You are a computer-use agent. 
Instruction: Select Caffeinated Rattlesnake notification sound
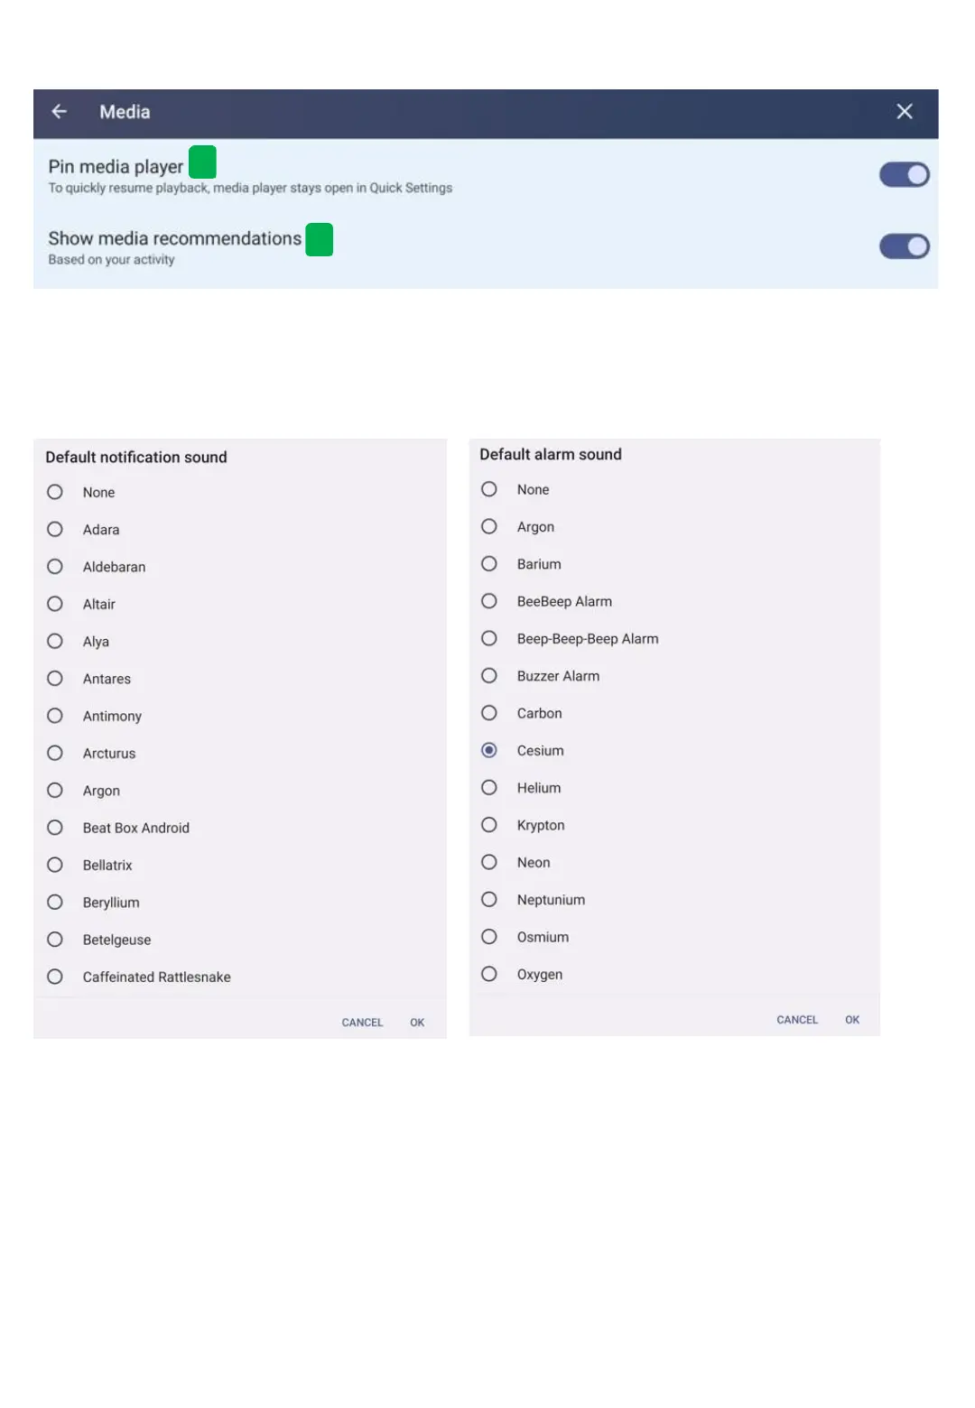pyautogui.click(x=55, y=977)
